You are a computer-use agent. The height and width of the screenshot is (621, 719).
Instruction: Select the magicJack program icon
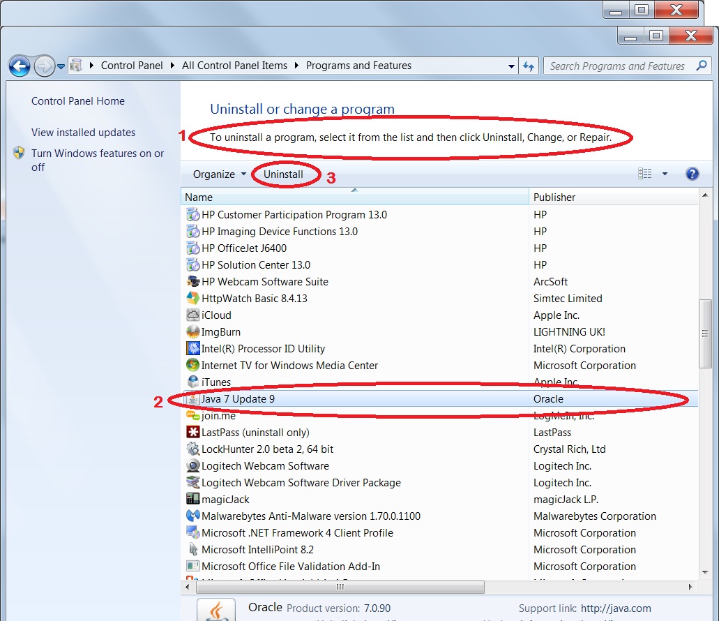click(192, 499)
